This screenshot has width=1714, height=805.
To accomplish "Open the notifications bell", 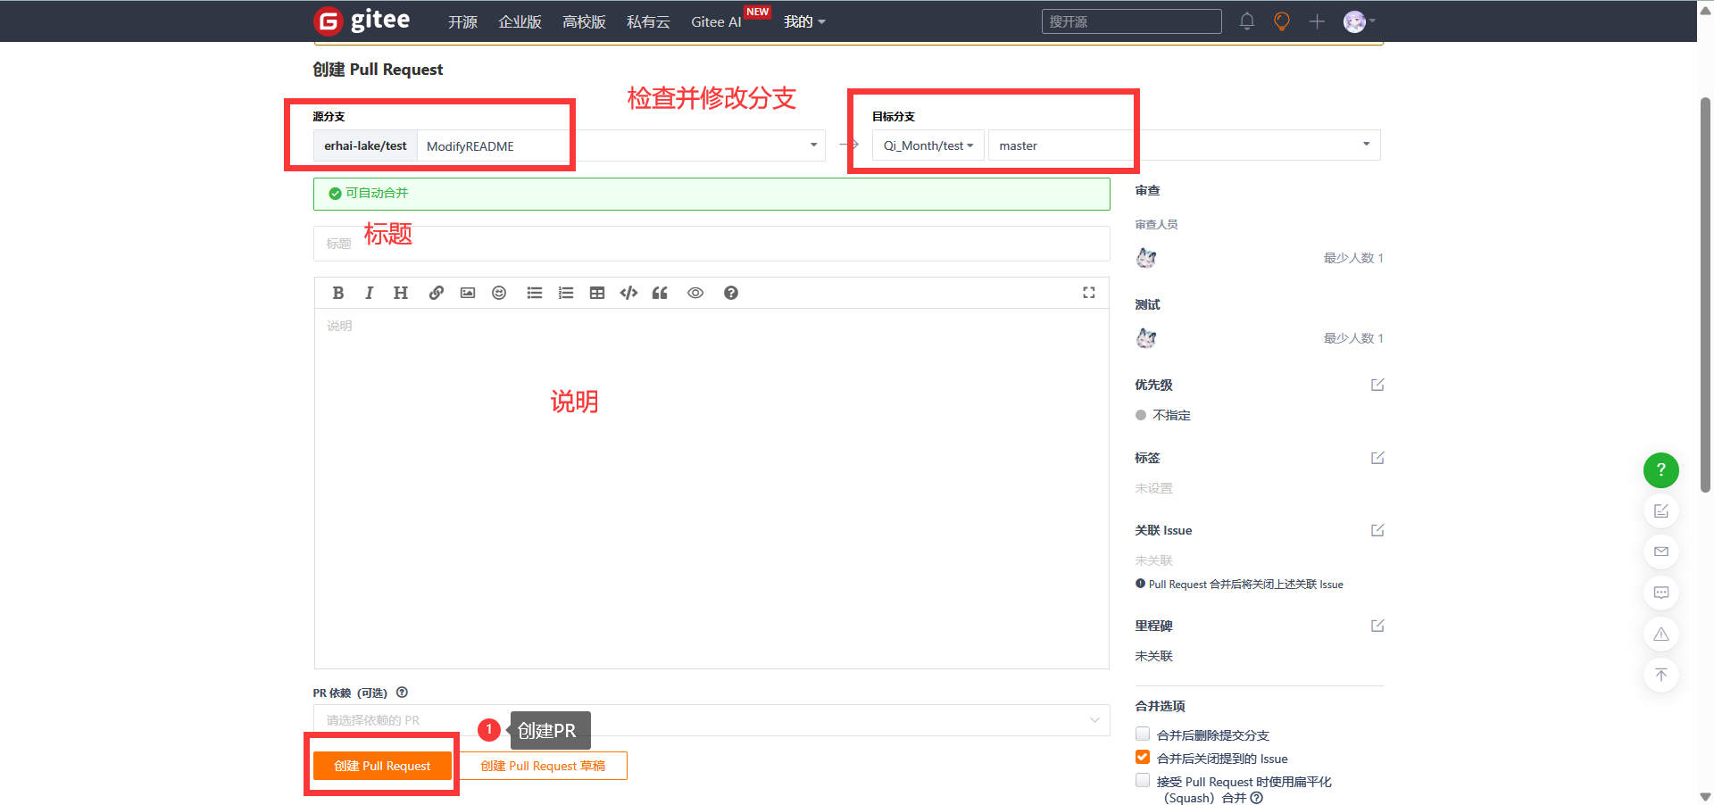I will point(1247,21).
